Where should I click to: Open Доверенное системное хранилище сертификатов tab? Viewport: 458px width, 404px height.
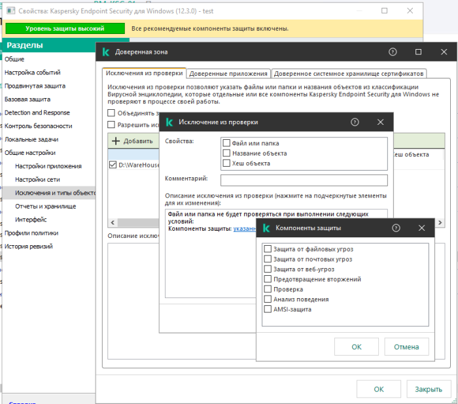pos(349,74)
